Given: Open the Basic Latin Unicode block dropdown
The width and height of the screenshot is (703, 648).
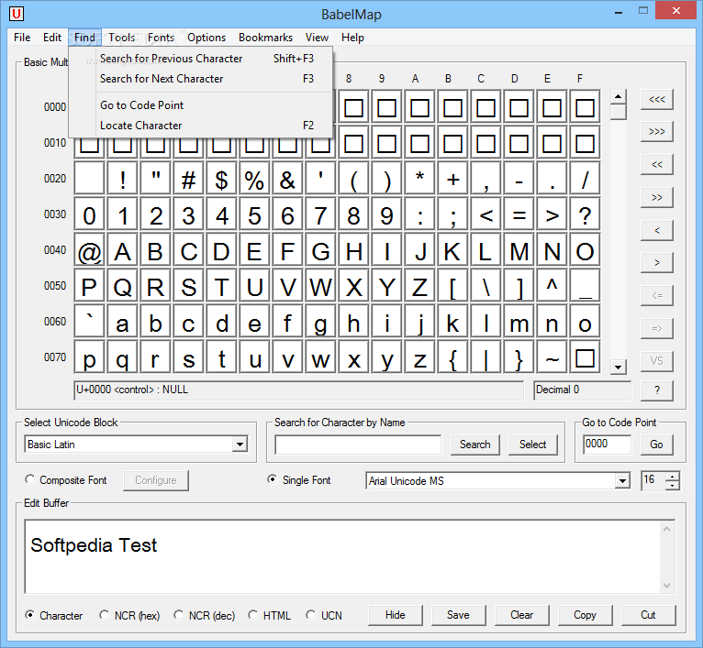Looking at the screenshot, I should (x=240, y=445).
